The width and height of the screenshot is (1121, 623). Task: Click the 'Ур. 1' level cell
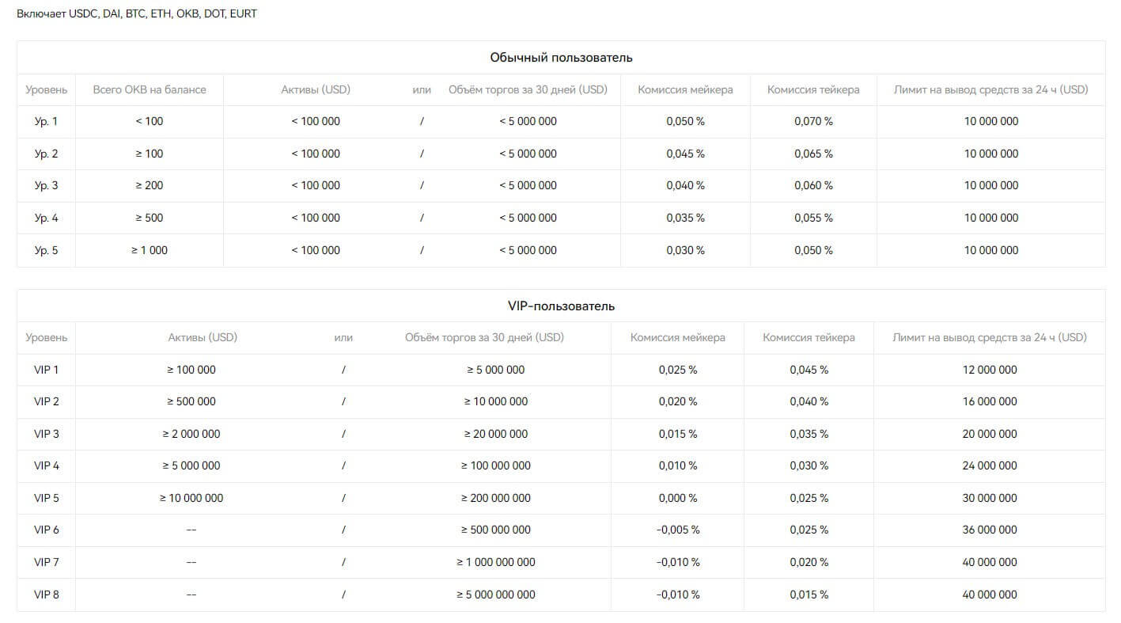[x=46, y=121]
